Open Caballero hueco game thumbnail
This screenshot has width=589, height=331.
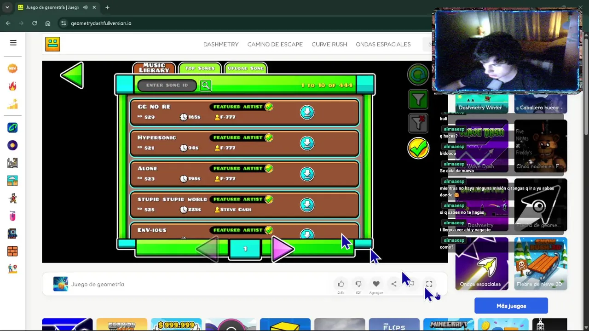pyautogui.click(x=540, y=103)
